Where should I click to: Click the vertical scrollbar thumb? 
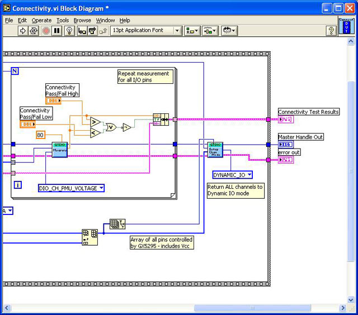coord(351,171)
